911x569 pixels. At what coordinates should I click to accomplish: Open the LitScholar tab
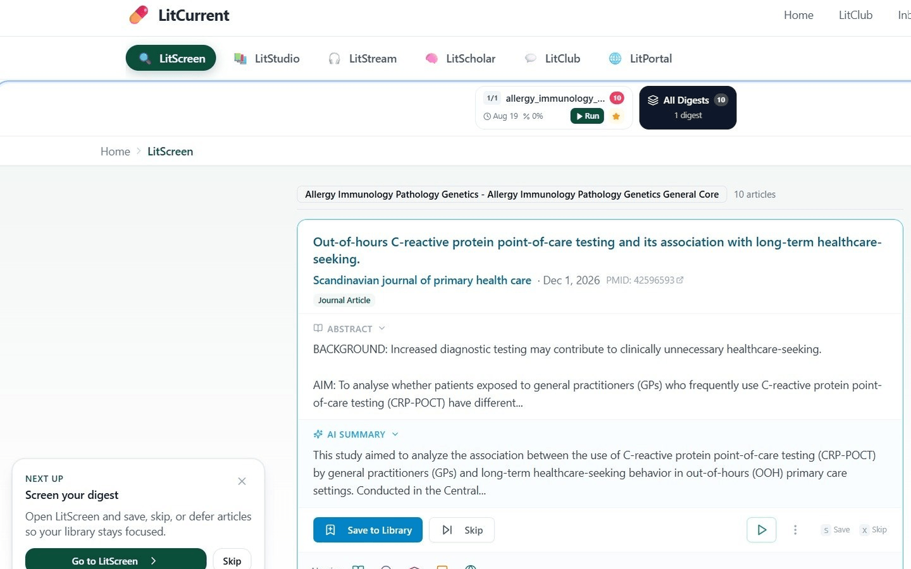click(x=461, y=58)
